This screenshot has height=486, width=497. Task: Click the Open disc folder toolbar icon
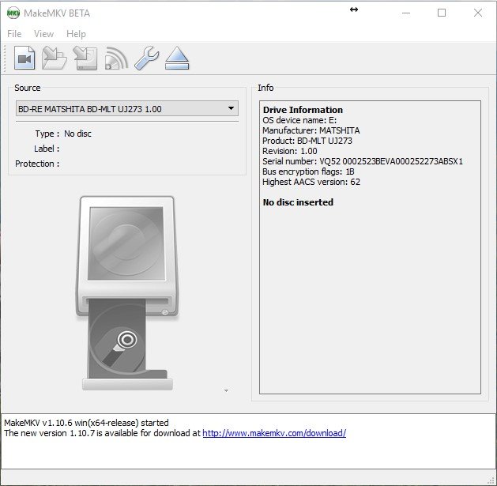tap(55, 58)
